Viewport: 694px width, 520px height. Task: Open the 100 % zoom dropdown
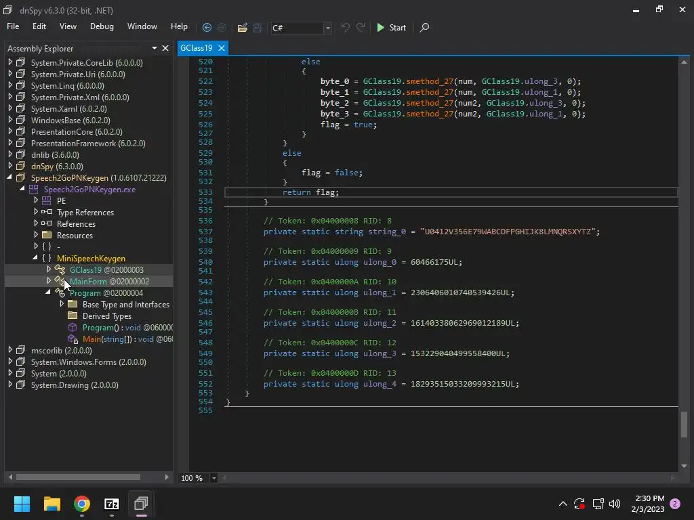(x=213, y=478)
